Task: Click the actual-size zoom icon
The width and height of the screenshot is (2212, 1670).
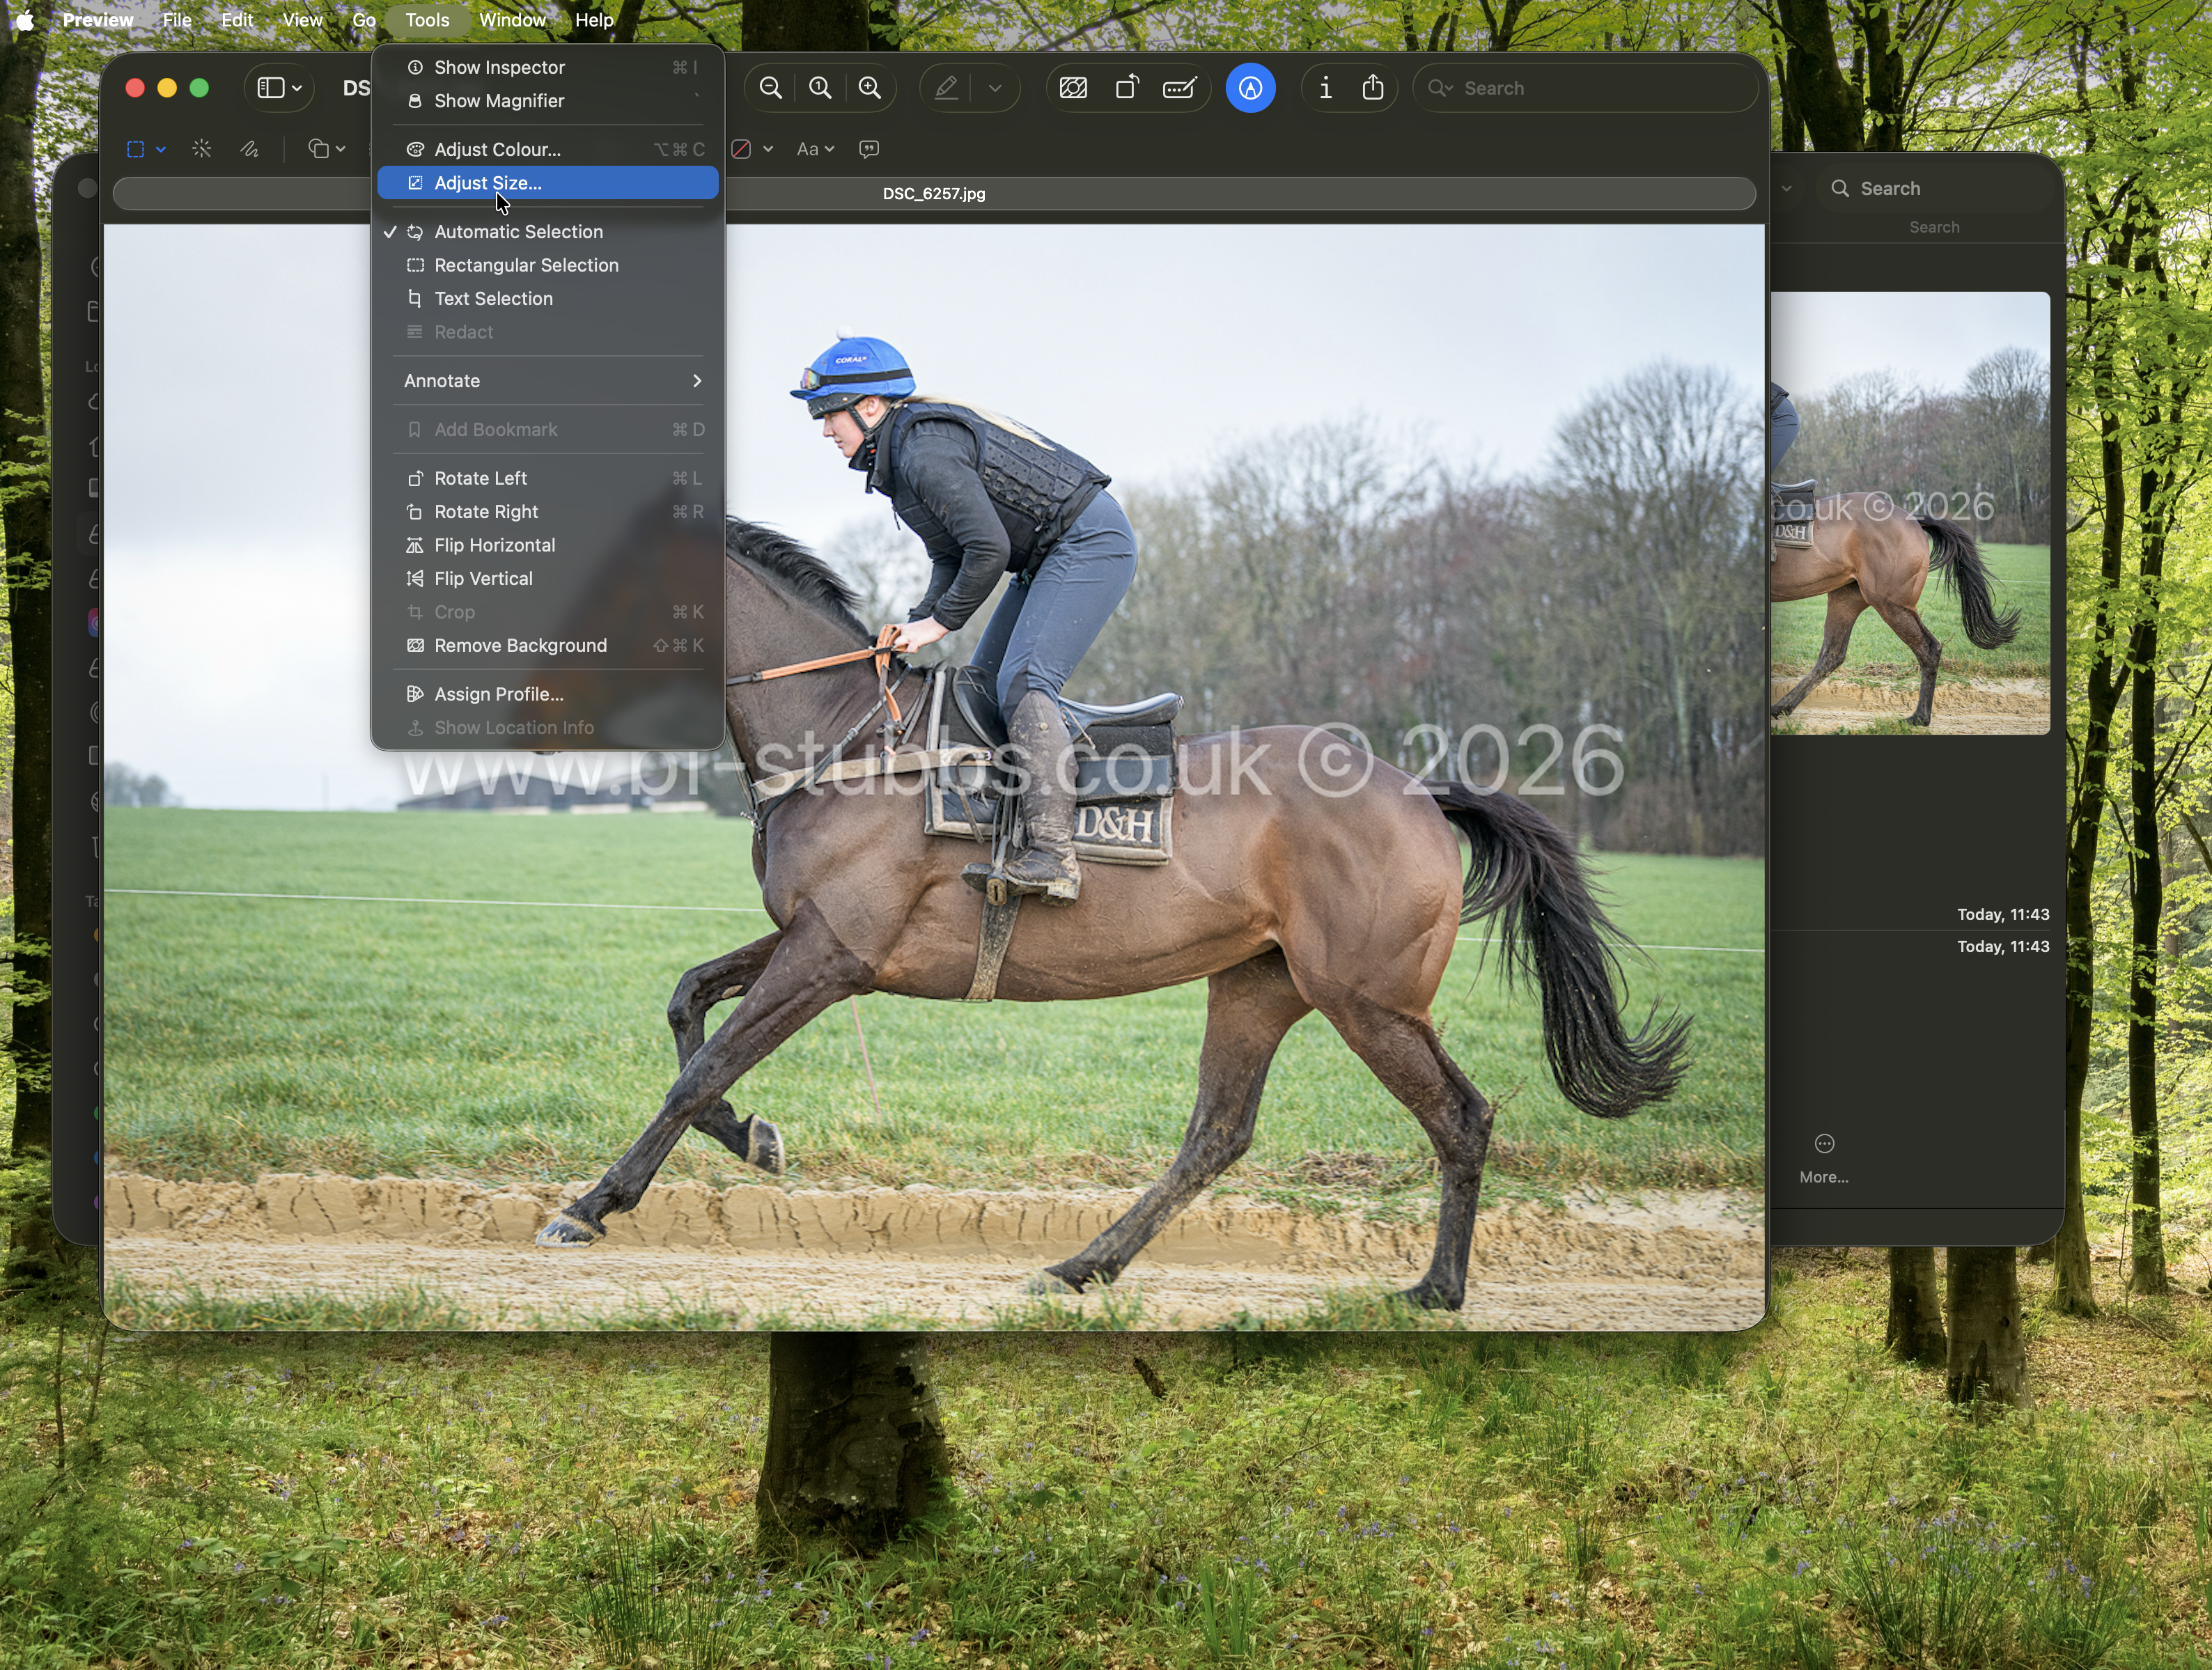Action: (x=819, y=88)
